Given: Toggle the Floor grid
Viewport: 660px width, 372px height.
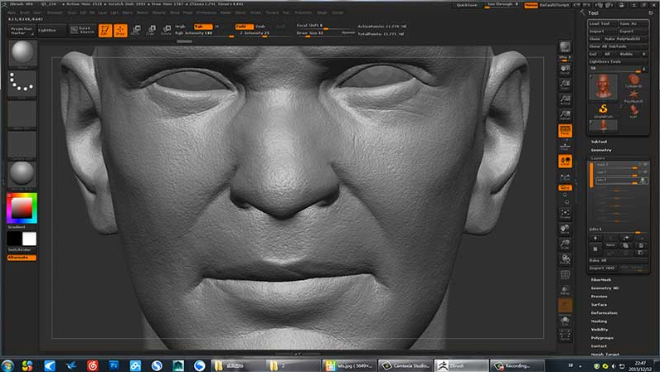Looking at the screenshot, I should pyautogui.click(x=565, y=146).
